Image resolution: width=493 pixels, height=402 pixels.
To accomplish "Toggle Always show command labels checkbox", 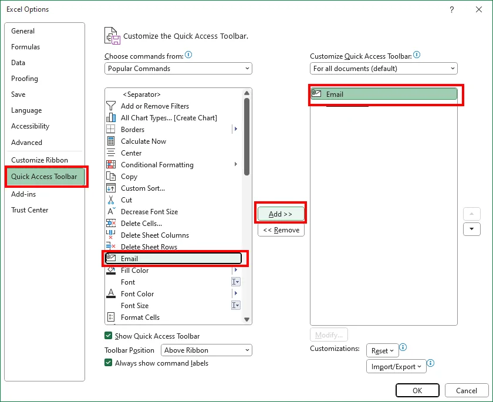I will pos(108,363).
